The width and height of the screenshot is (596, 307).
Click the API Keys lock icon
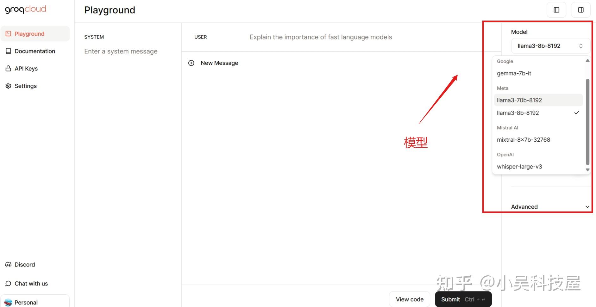[x=8, y=69]
